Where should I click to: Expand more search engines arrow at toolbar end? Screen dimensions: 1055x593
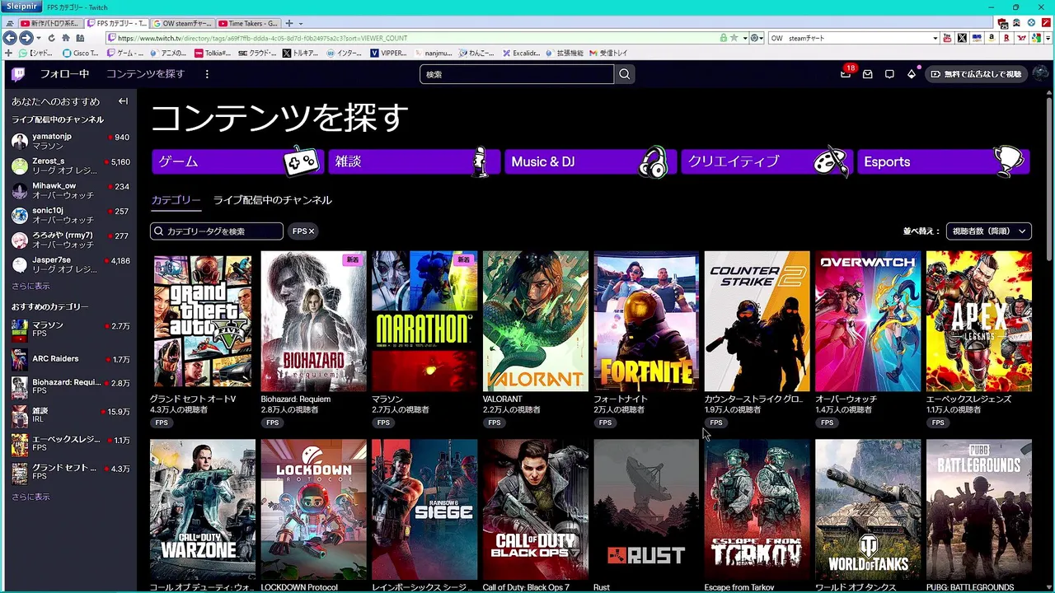coord(1049,38)
